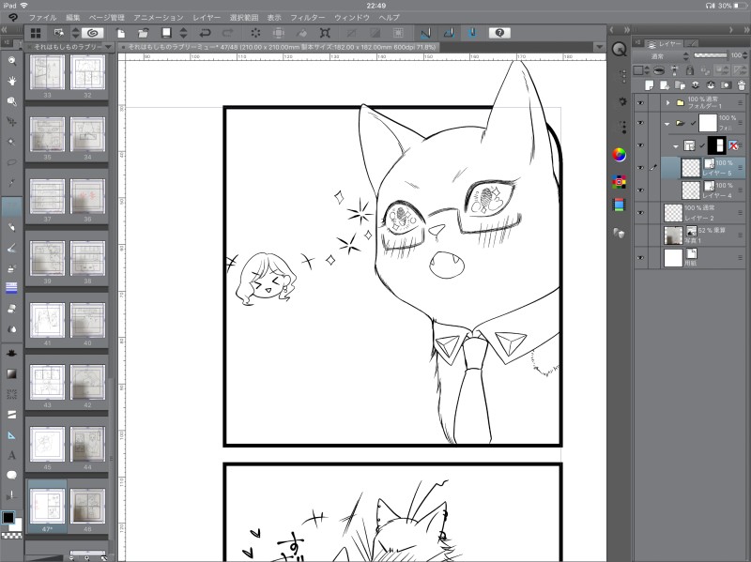Open CLIP STUDIO spiral icon
The height and width of the screenshot is (562, 751).
pyautogui.click(x=92, y=33)
